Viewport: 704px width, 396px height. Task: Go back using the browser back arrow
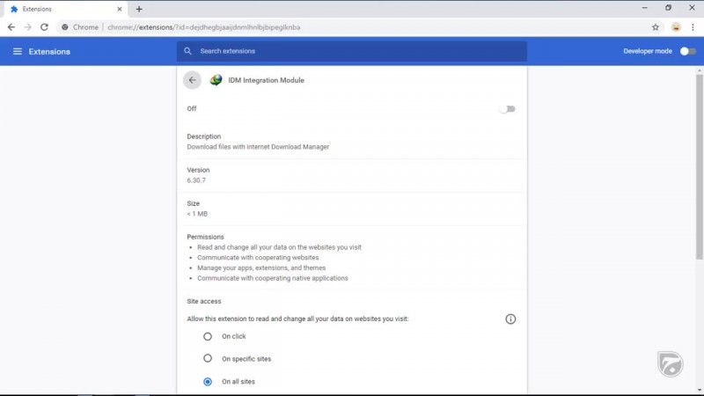[11, 27]
